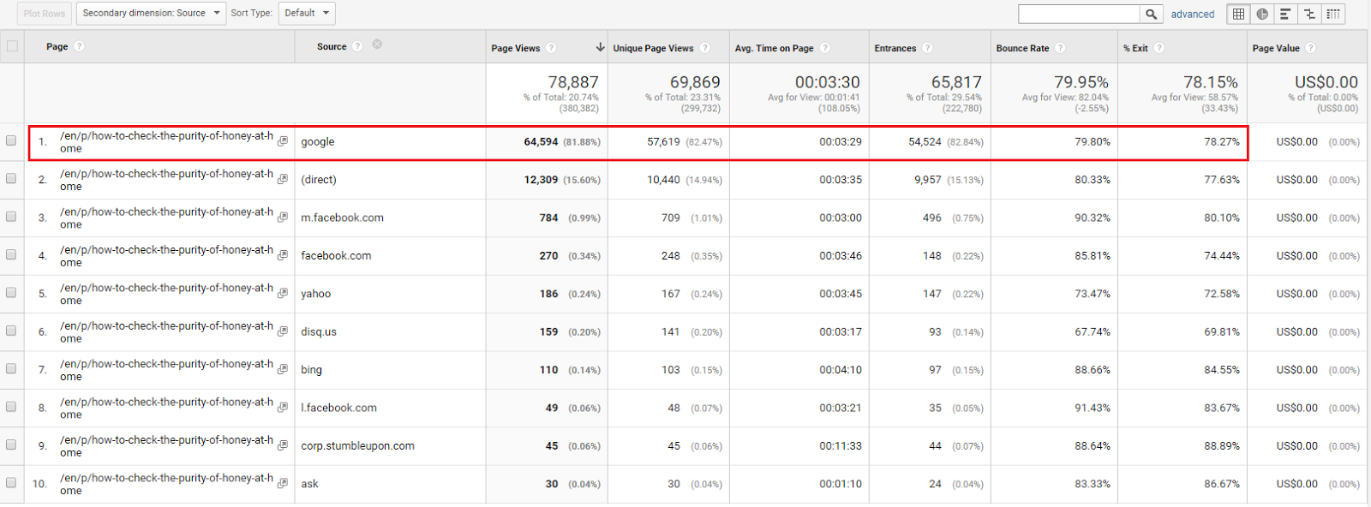Click the advanced filter link
Viewport: 1371px width, 507px height.
click(x=1193, y=15)
